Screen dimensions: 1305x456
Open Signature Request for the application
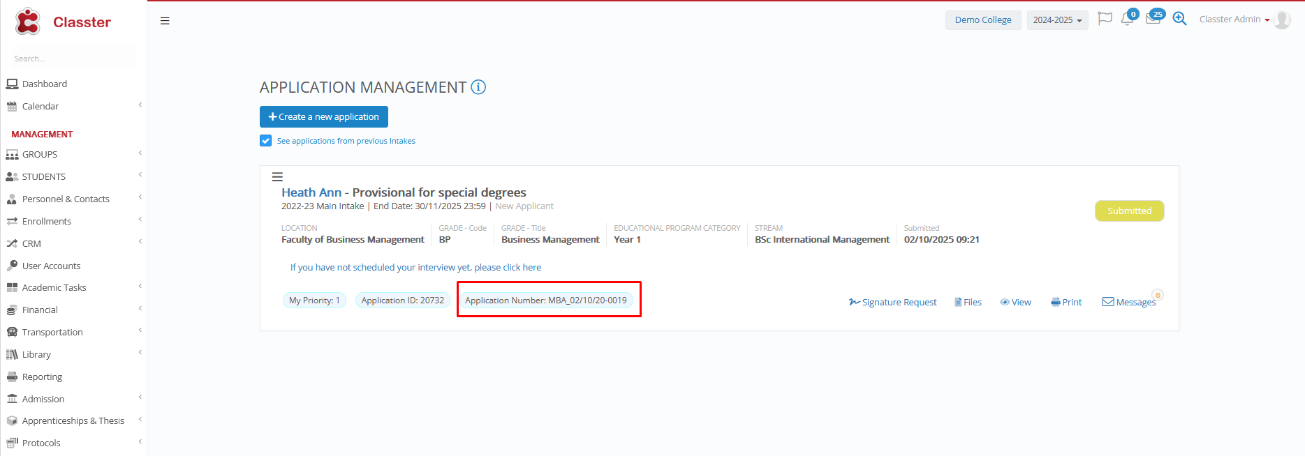coord(893,303)
